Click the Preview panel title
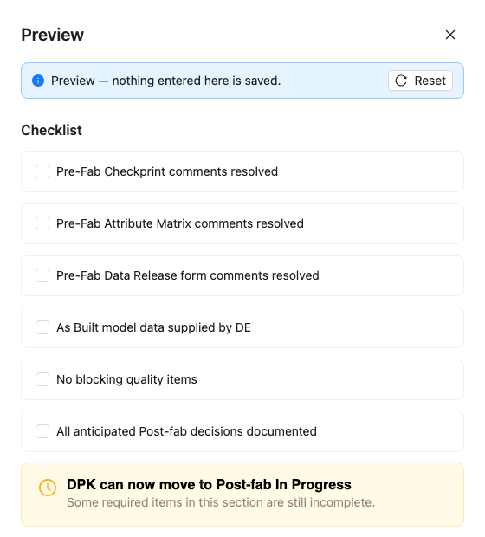 pos(53,35)
